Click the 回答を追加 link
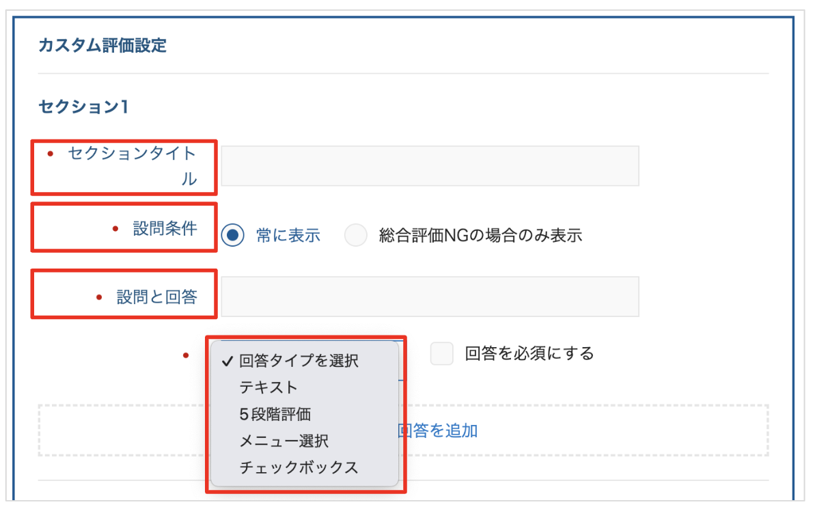 click(x=438, y=430)
